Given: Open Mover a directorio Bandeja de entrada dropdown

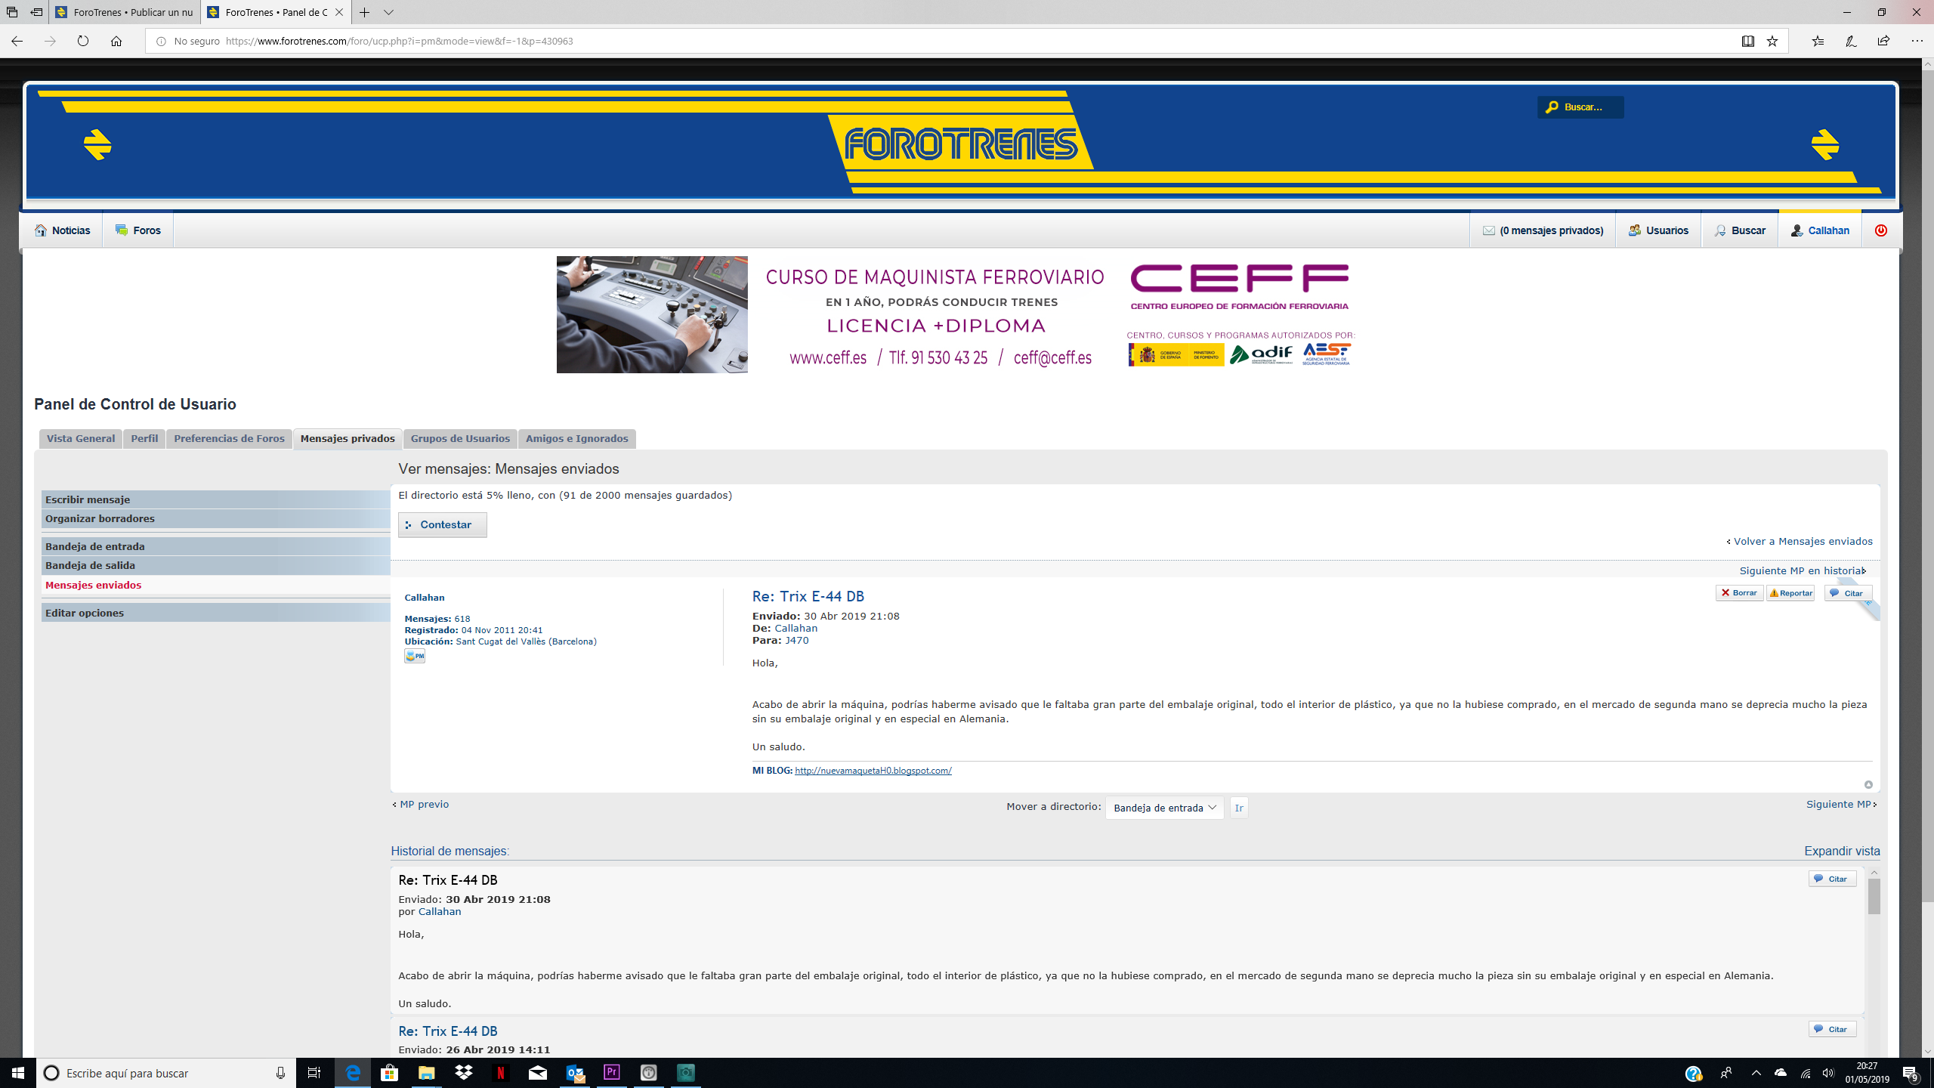Looking at the screenshot, I should point(1164,808).
